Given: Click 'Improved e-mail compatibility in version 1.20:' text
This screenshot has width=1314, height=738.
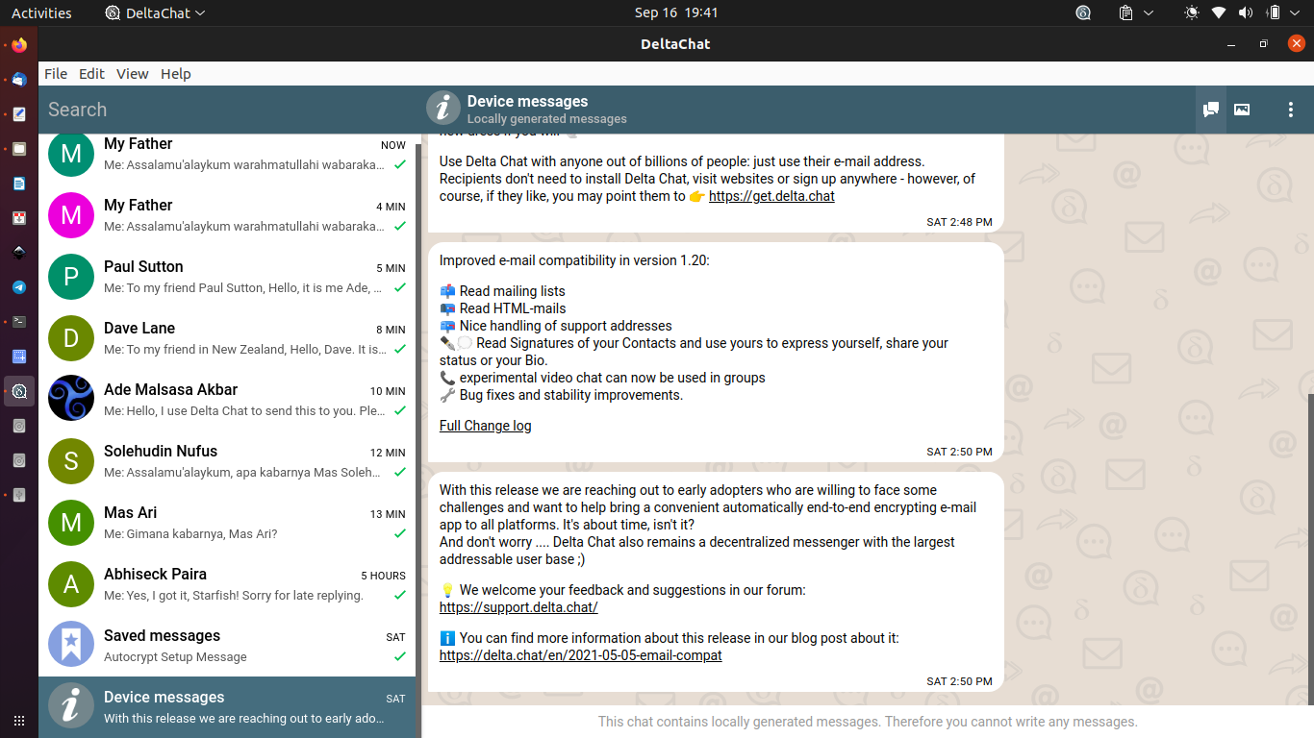Looking at the screenshot, I should point(574,260).
